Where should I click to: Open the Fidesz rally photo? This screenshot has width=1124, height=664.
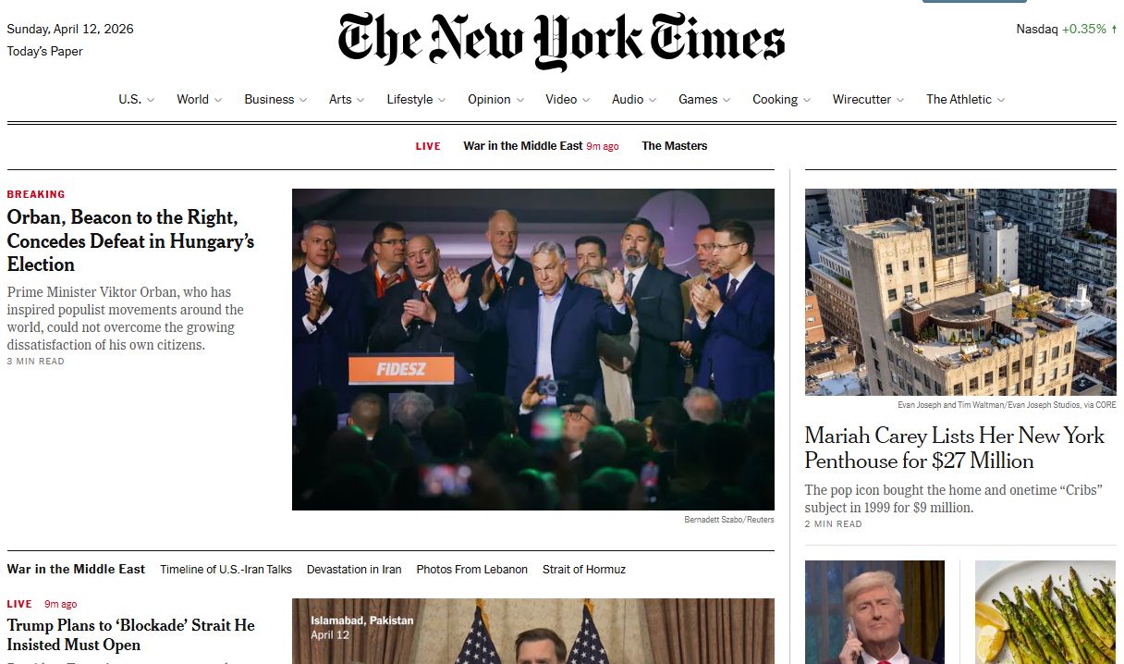tap(533, 350)
